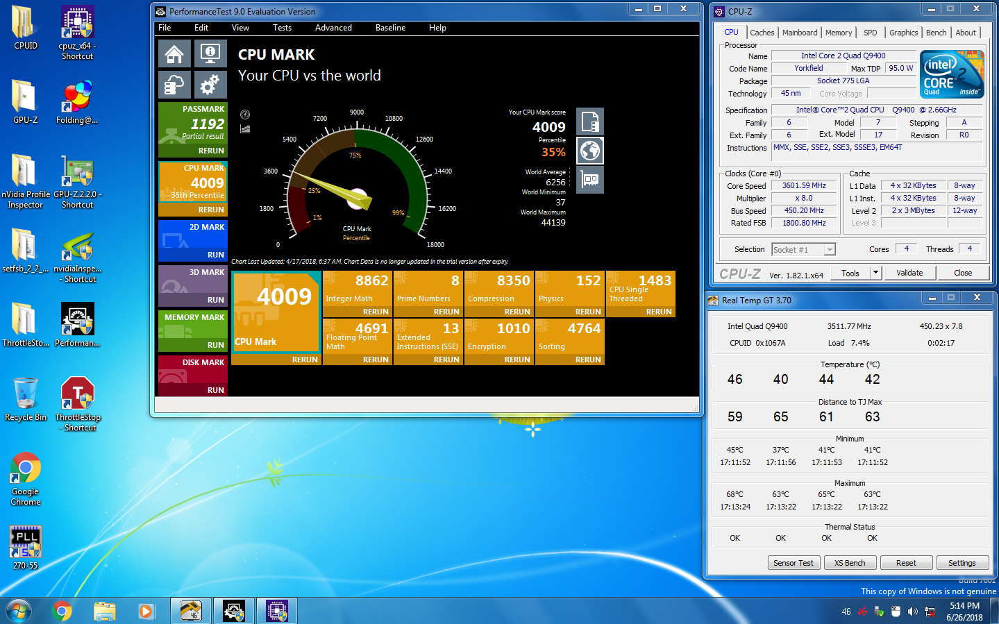Switch to the About tab in CPU-Z
Screen dimensions: 999x624
point(965,33)
